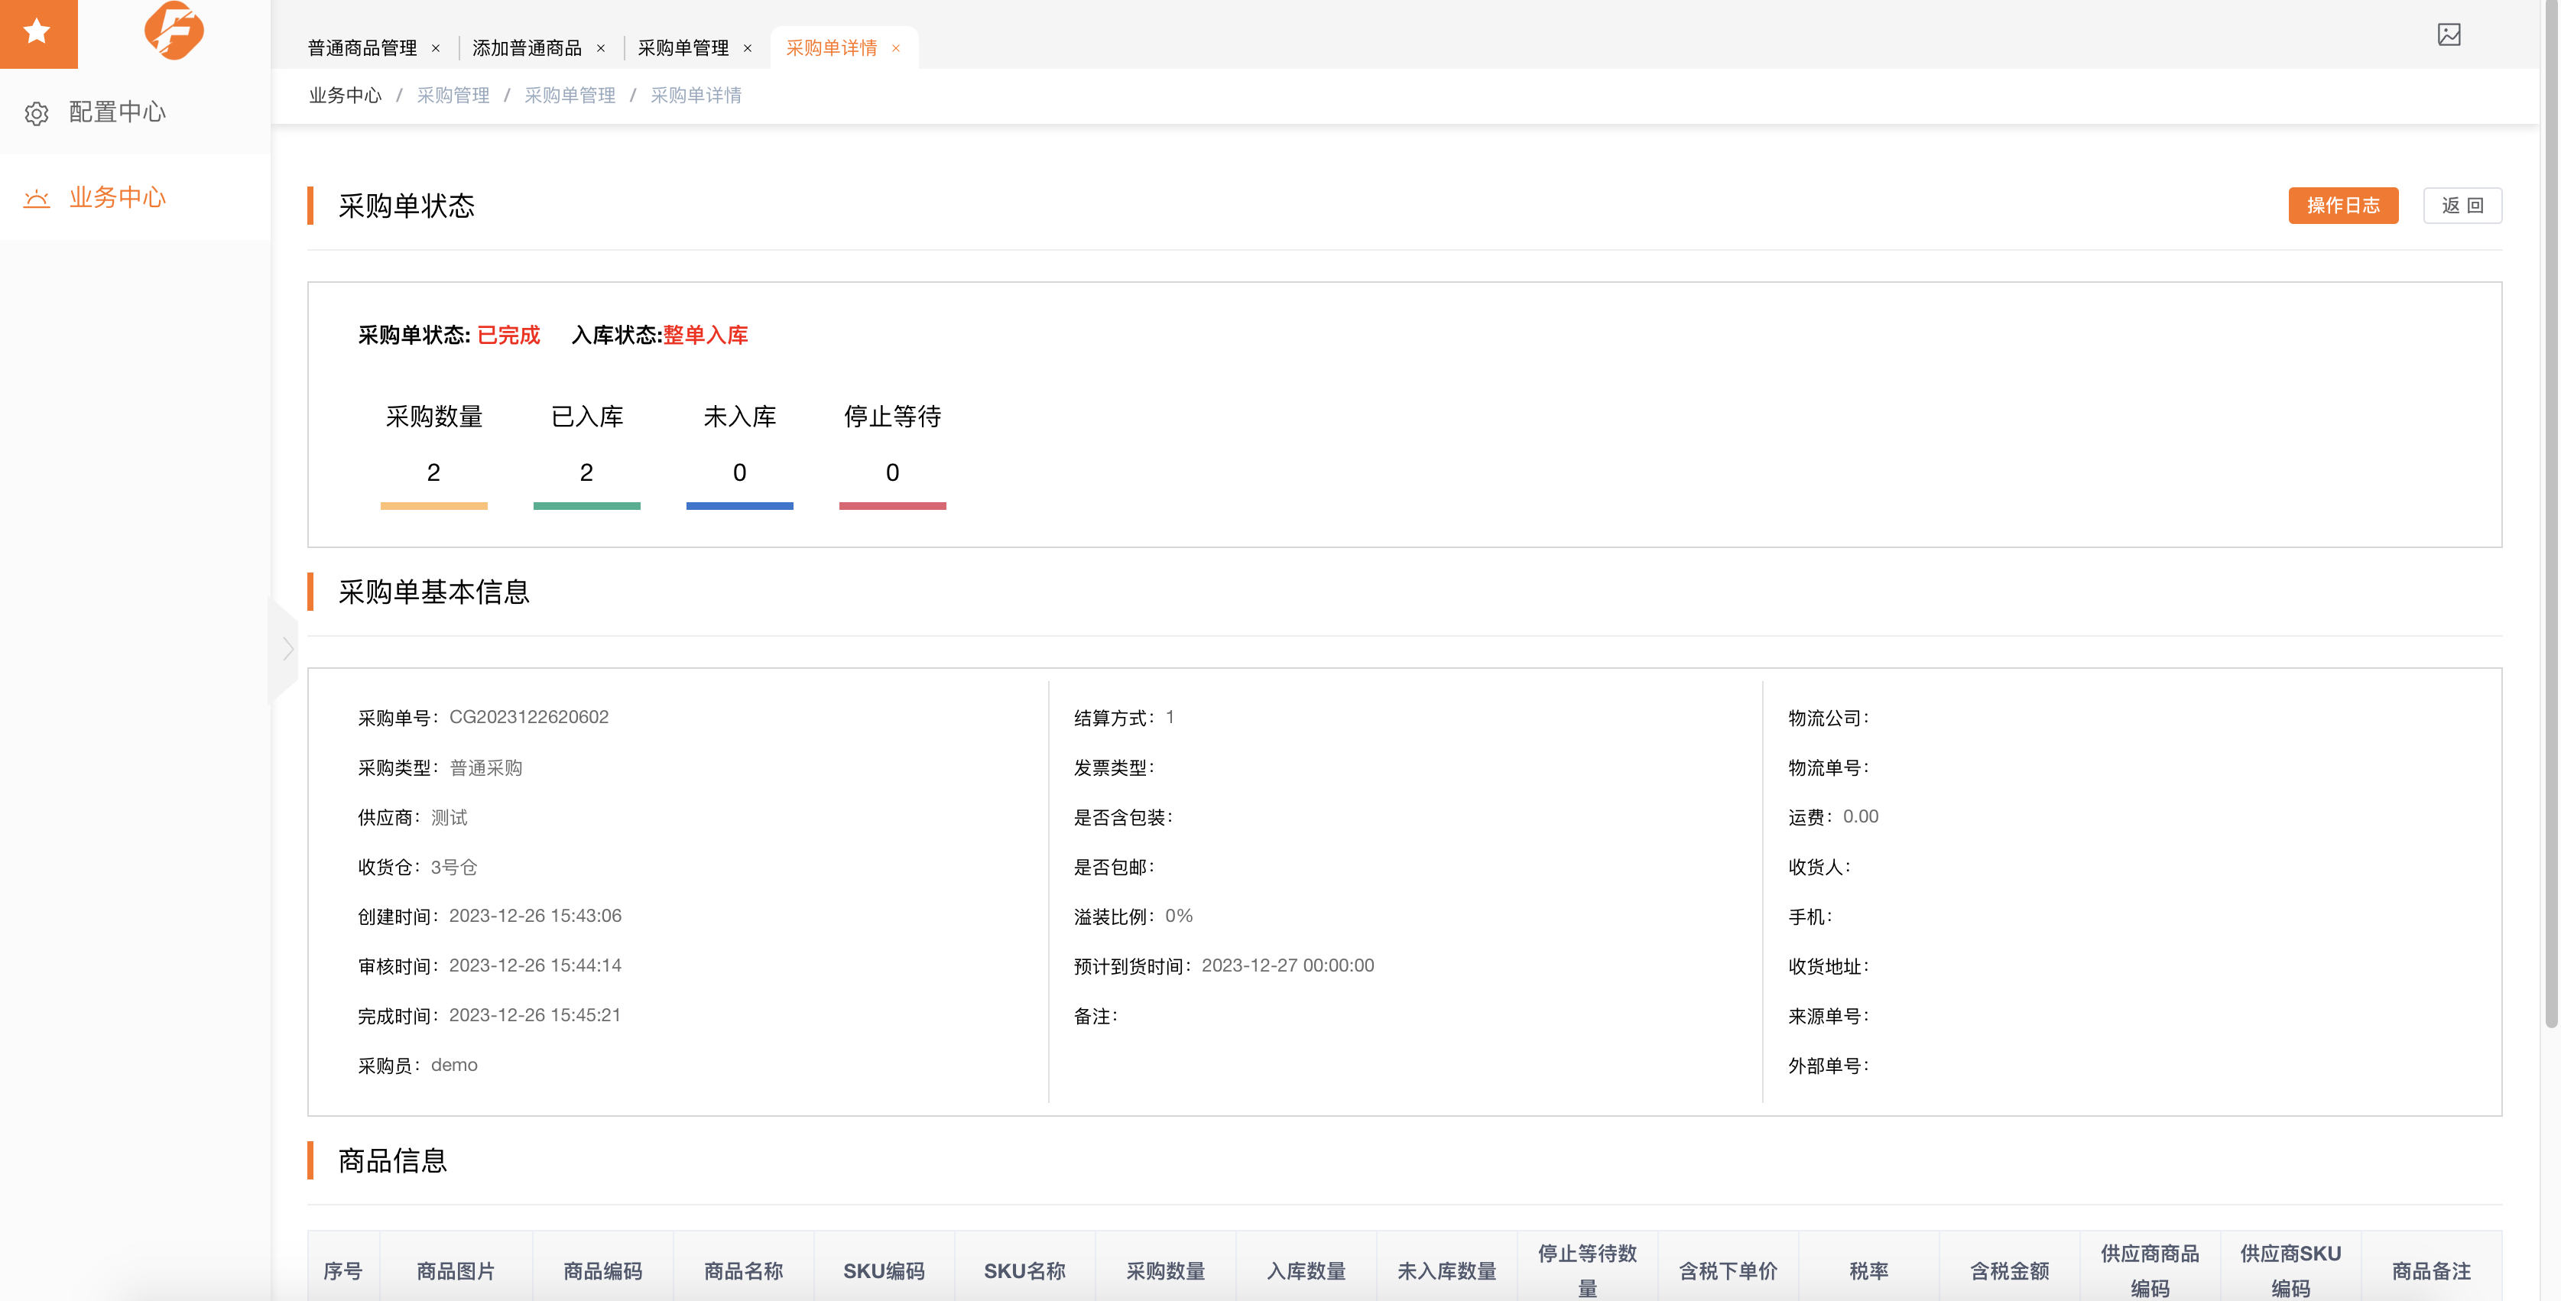
Task: Click the 供应商SKU编码 column header
Action: (2290, 1270)
